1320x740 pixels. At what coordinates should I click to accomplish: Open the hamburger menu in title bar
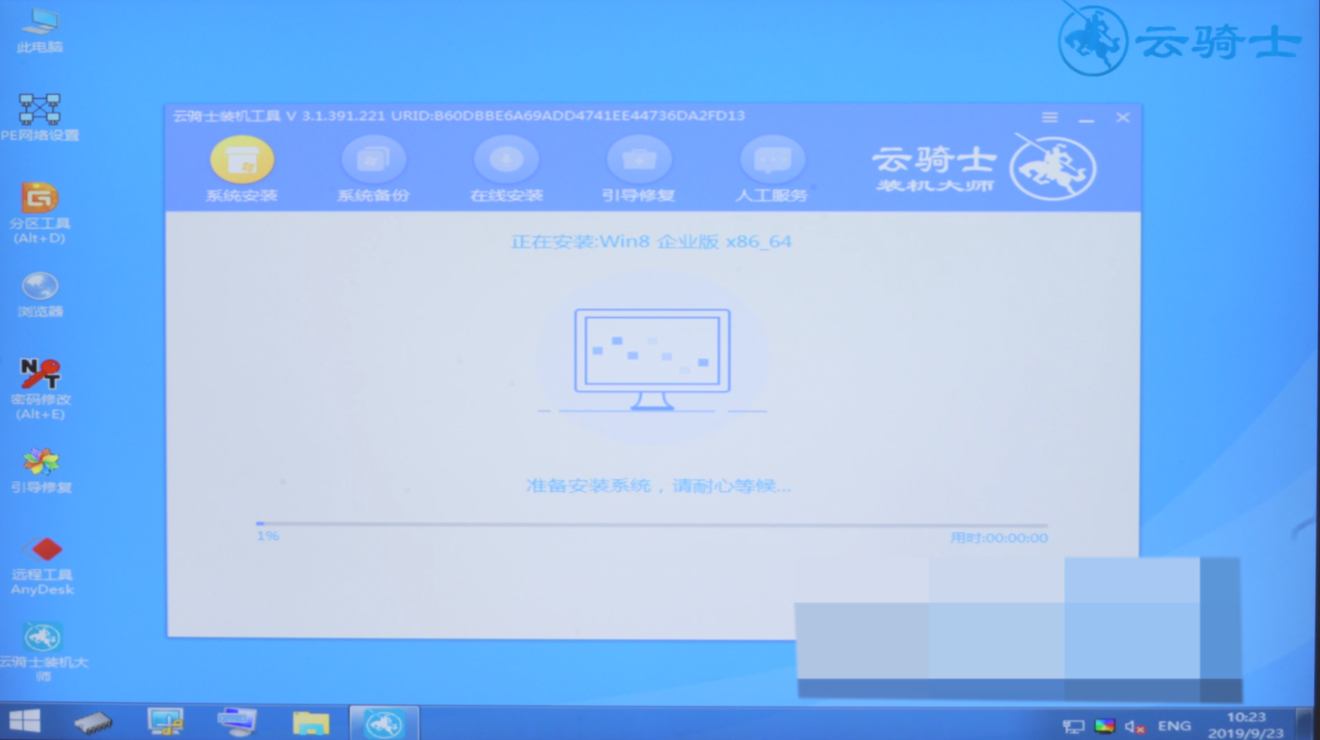1049,117
